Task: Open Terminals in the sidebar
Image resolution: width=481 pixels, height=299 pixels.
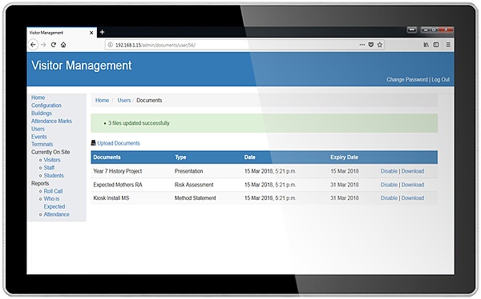Action: [x=42, y=144]
